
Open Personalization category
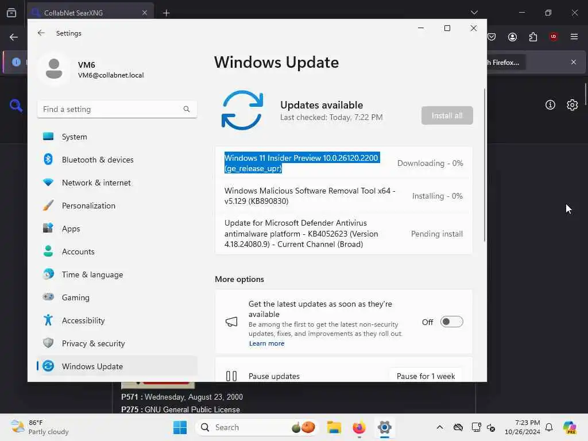pyautogui.click(x=117, y=206)
